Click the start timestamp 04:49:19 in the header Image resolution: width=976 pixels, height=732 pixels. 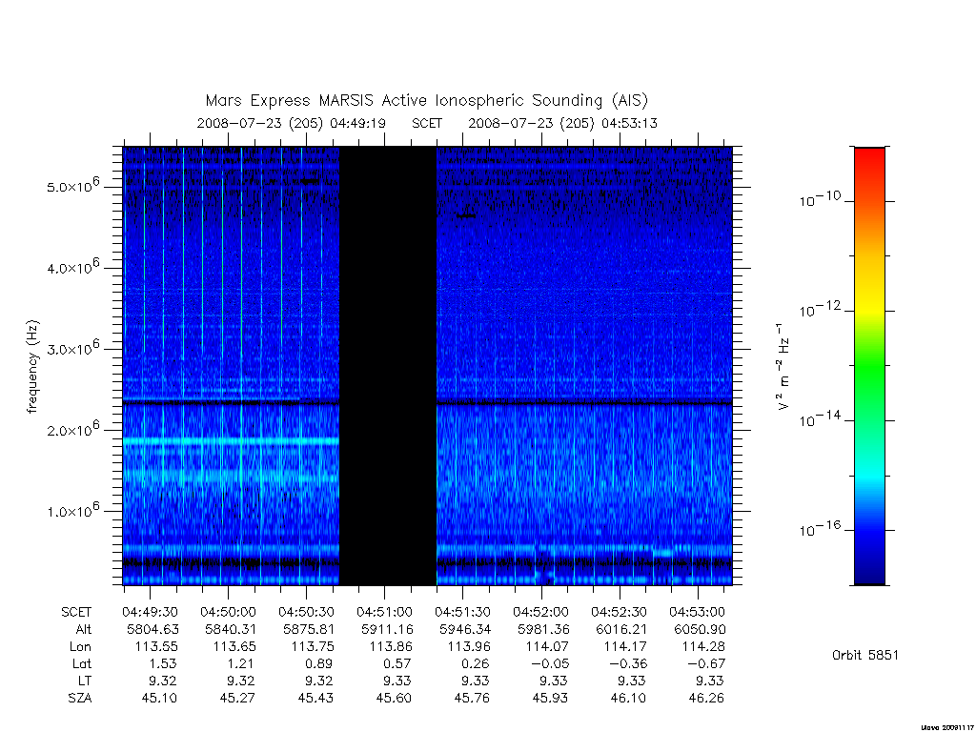click(358, 123)
